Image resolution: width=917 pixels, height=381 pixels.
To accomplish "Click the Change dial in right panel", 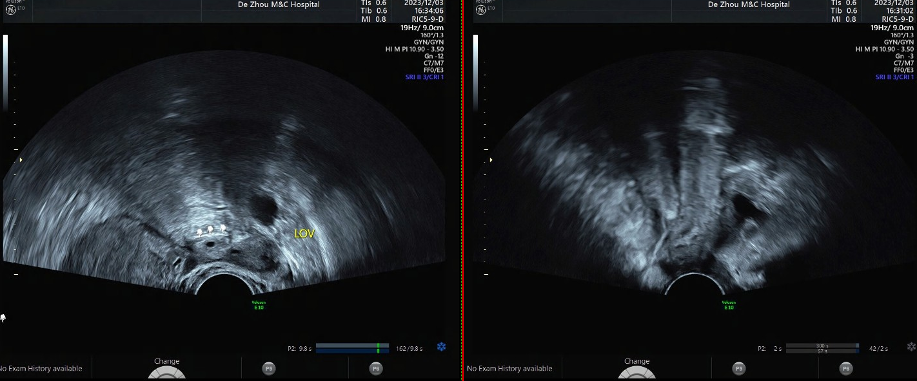I will (636, 372).
